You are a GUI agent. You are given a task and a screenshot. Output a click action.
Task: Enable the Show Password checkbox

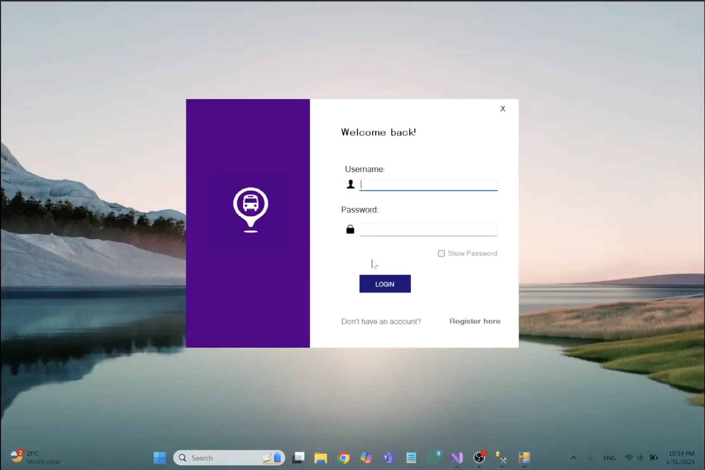point(441,254)
